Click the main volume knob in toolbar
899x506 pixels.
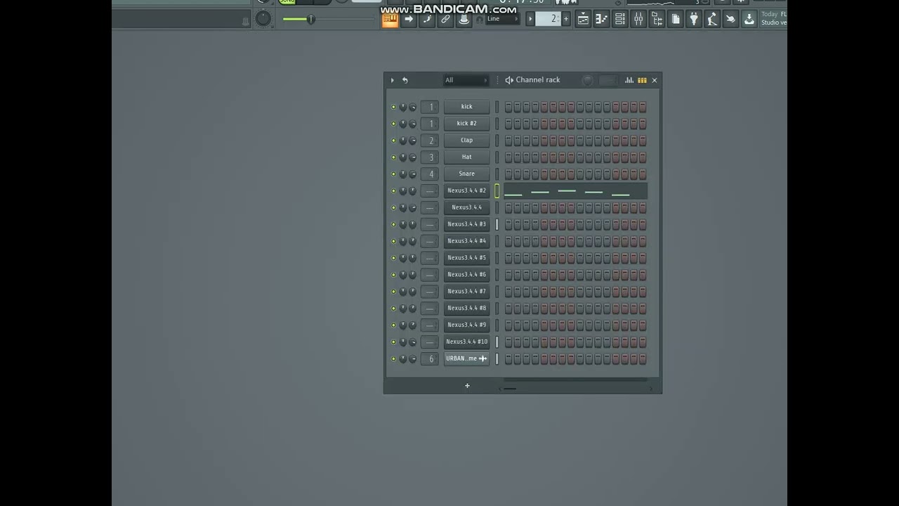263,19
